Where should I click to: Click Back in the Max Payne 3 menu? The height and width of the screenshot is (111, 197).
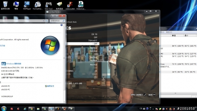[x=152, y=95]
